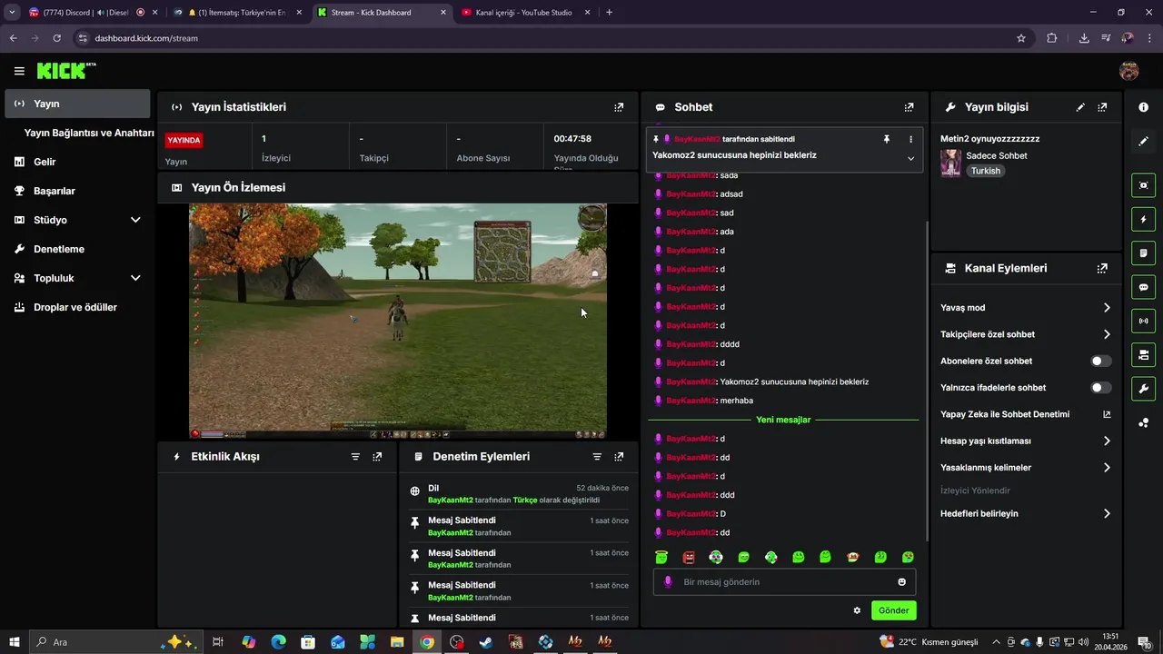Focus the Bir mesaj gönderin input
The image size is (1163, 654).
click(784, 582)
